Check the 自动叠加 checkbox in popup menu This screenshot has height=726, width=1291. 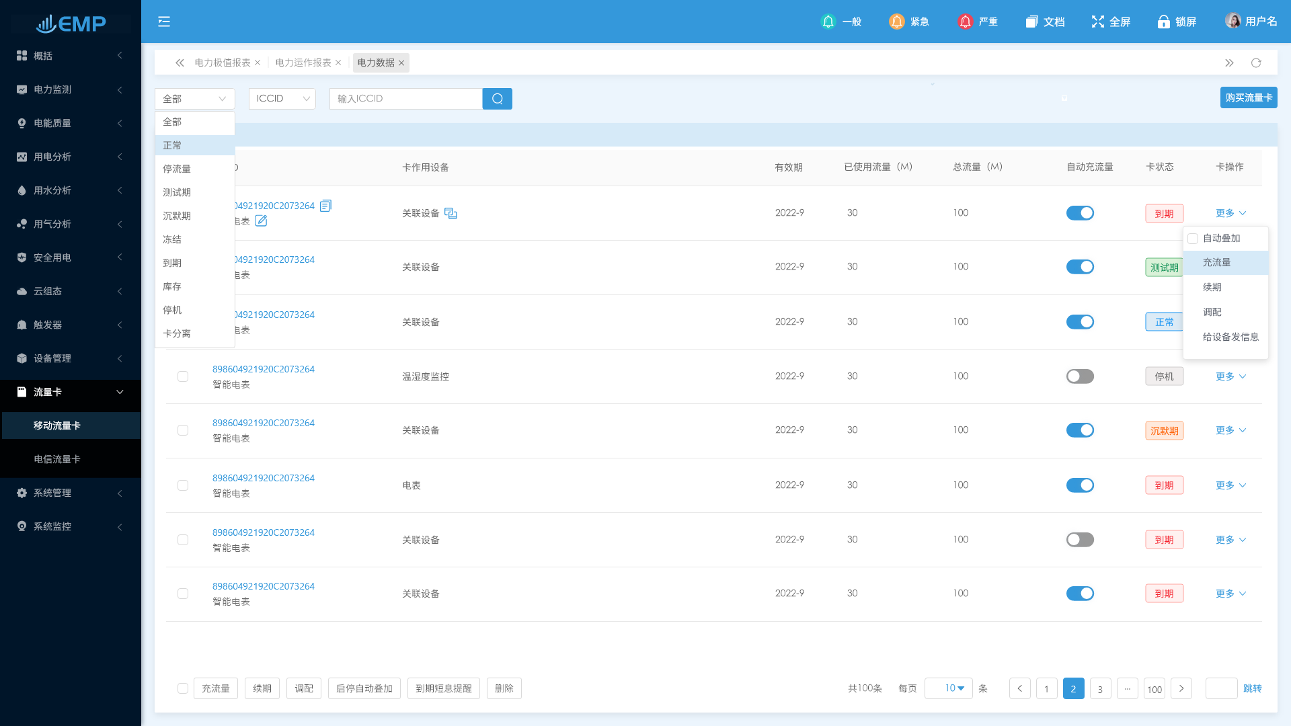coord(1193,239)
